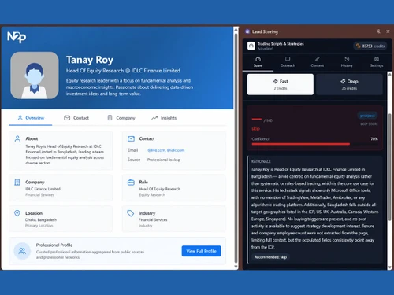Image resolution: width=394 pixels, height=295 pixels.
Task: Click the Location card pin icon
Action: click(x=17, y=213)
